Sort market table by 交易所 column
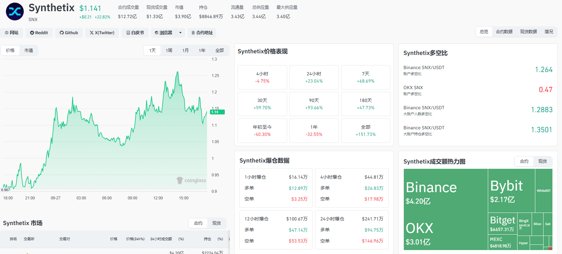The image size is (562, 254). [x=29, y=239]
